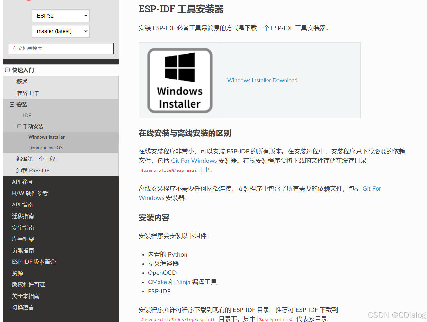This screenshot has width=427, height=322.
Task: Click the 安装 section title in sidebar
Action: pyautogui.click(x=22, y=105)
